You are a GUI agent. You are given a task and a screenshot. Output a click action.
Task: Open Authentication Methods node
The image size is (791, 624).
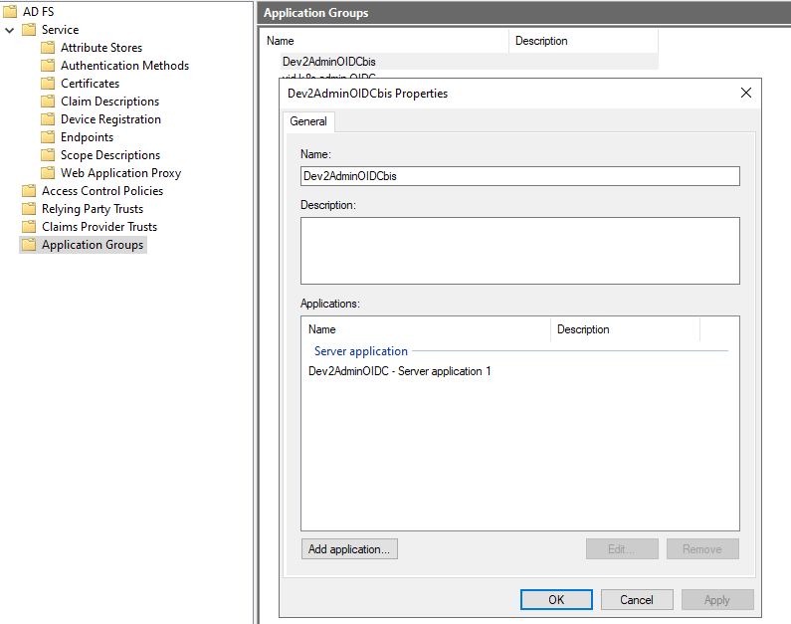point(124,65)
